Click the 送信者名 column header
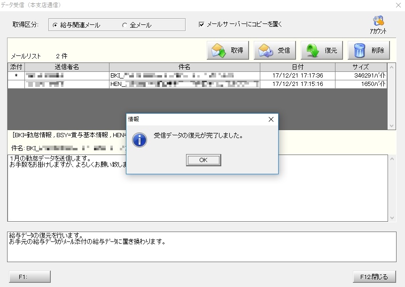 [x=67, y=67]
